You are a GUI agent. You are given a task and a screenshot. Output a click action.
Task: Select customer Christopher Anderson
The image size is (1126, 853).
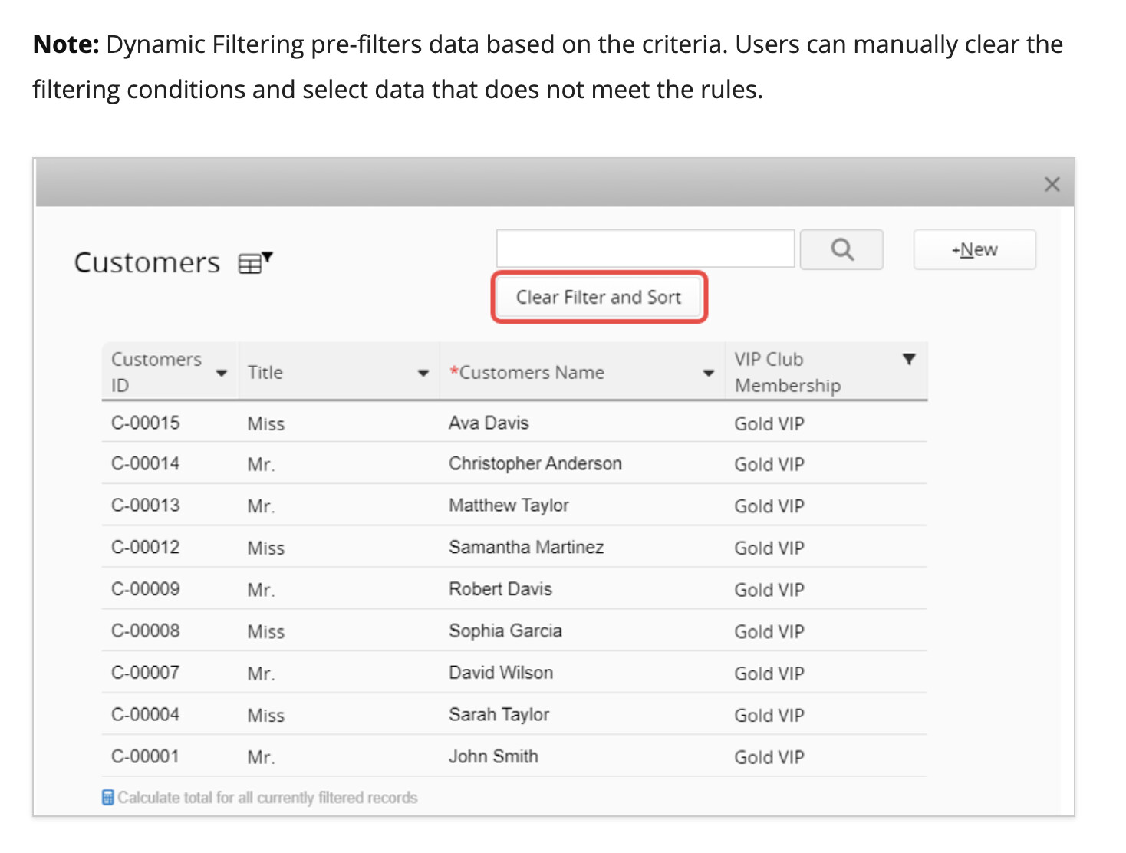[535, 463]
